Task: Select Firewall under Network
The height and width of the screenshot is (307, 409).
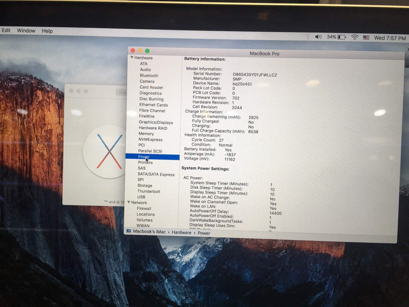Action: click(144, 208)
